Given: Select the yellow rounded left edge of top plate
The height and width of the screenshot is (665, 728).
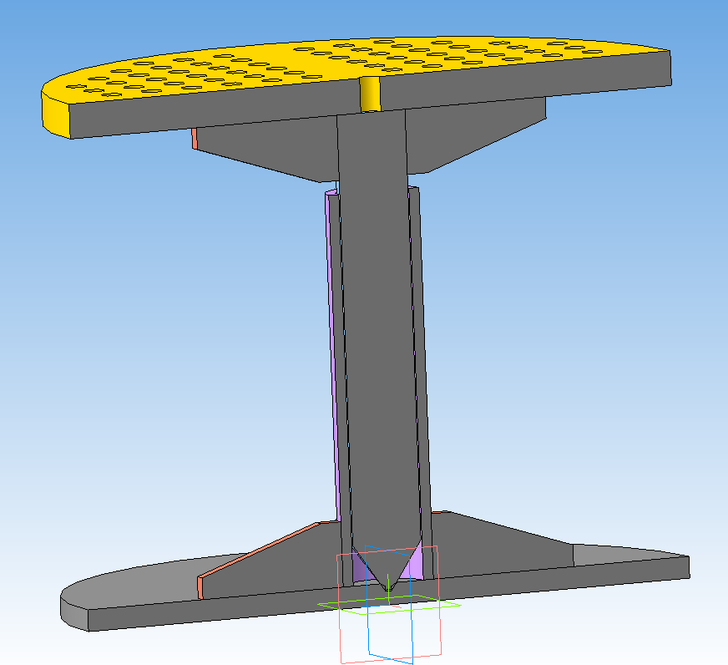Looking at the screenshot, I should [x=56, y=115].
